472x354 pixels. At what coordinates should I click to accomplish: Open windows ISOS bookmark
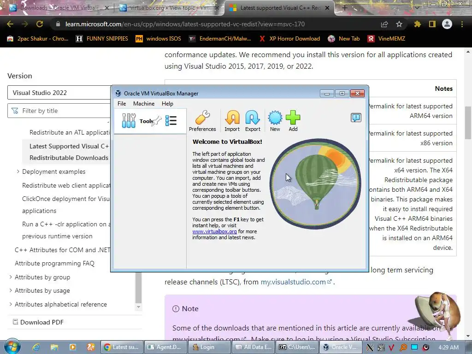coord(159,39)
